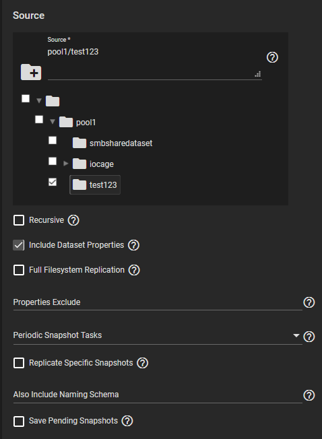Show help for Periodic Snapshot Tasks

(309, 337)
